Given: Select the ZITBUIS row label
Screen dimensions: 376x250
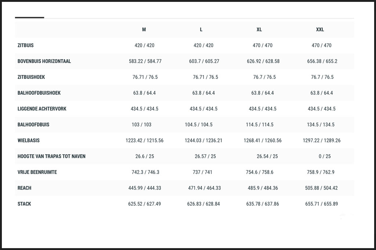Looking at the screenshot, I should point(25,45).
